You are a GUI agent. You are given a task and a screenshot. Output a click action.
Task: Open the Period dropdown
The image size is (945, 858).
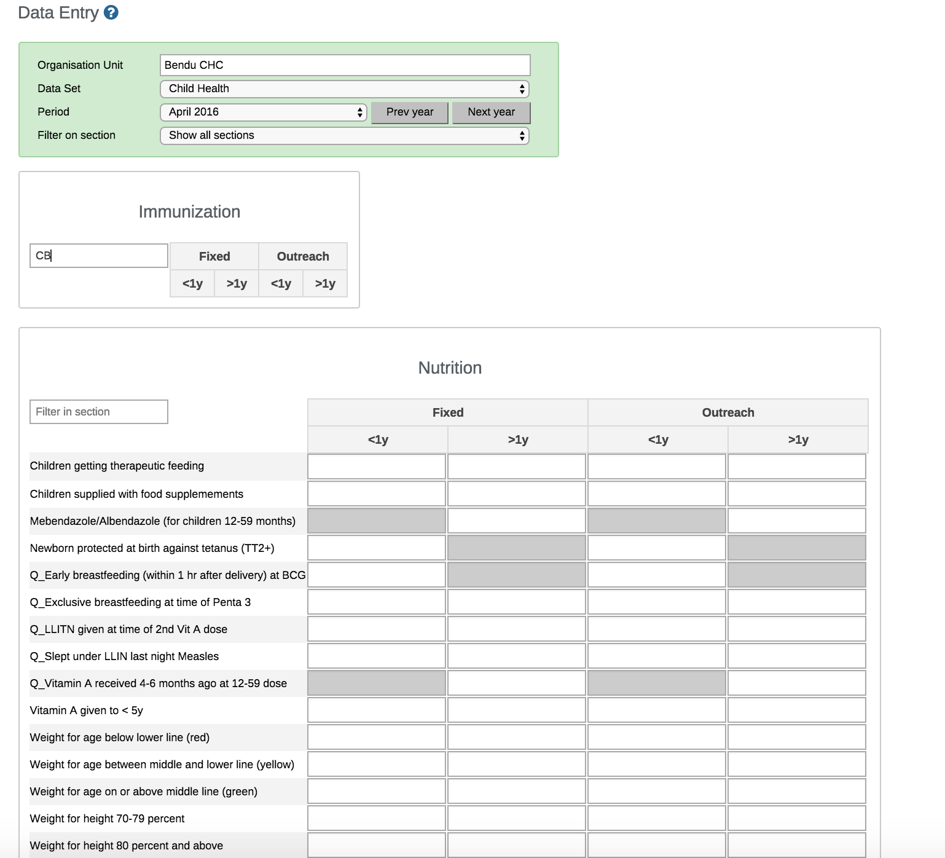click(x=263, y=112)
